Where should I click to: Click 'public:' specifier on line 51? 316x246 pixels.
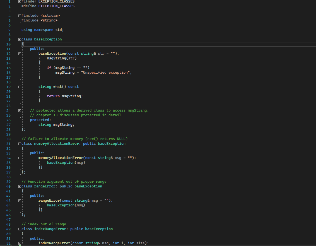coord(37,238)
